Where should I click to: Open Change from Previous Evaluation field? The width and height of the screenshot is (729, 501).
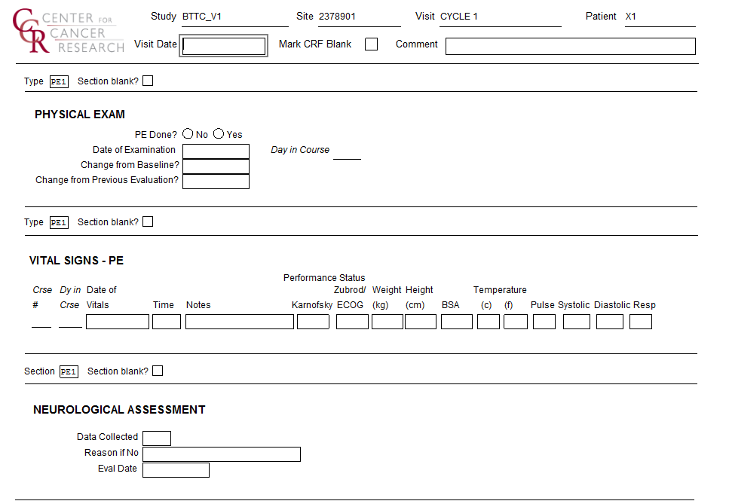tap(216, 182)
